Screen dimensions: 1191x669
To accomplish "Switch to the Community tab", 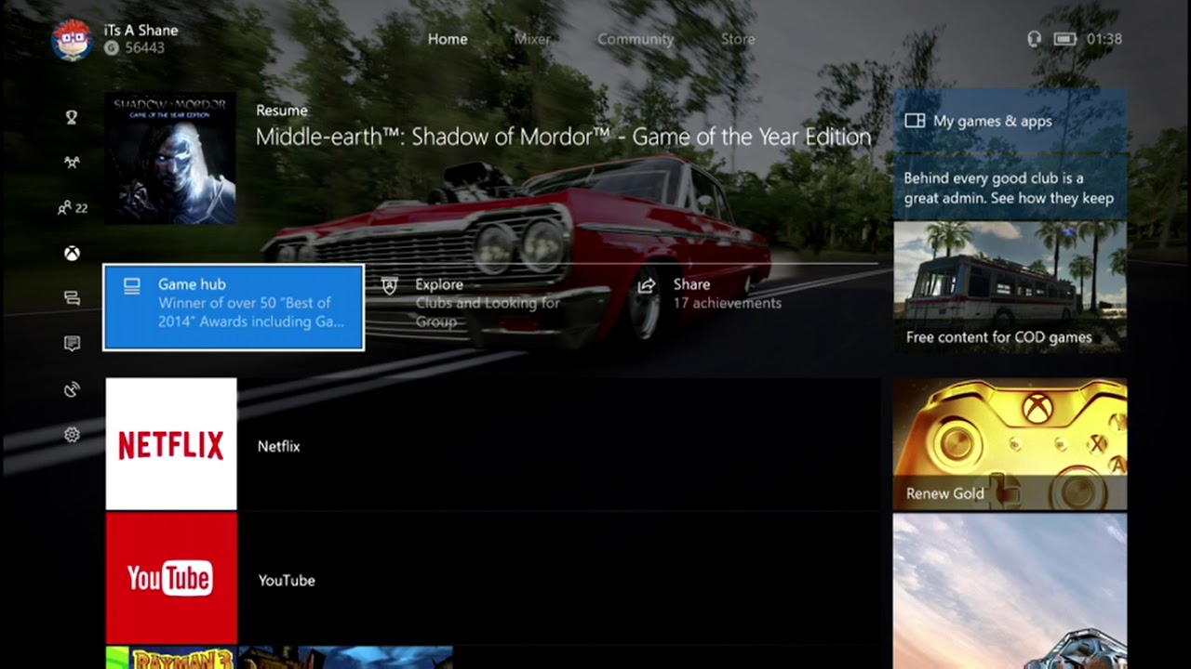I will (x=636, y=39).
